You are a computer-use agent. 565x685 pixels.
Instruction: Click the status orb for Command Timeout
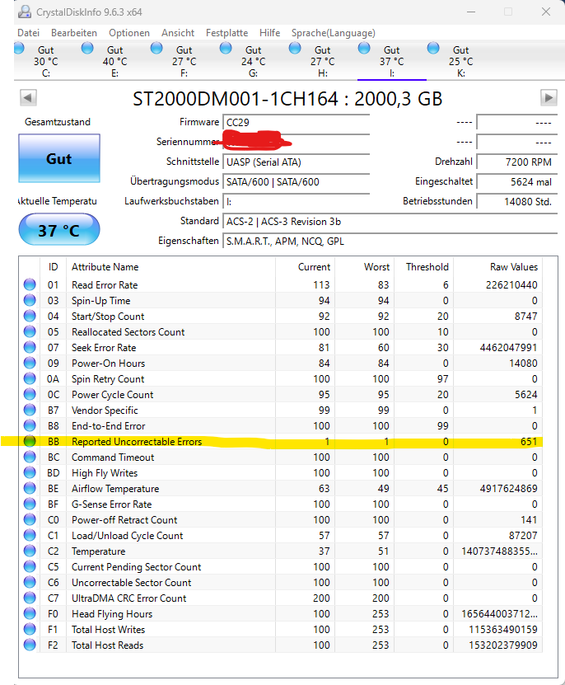pyautogui.click(x=30, y=457)
